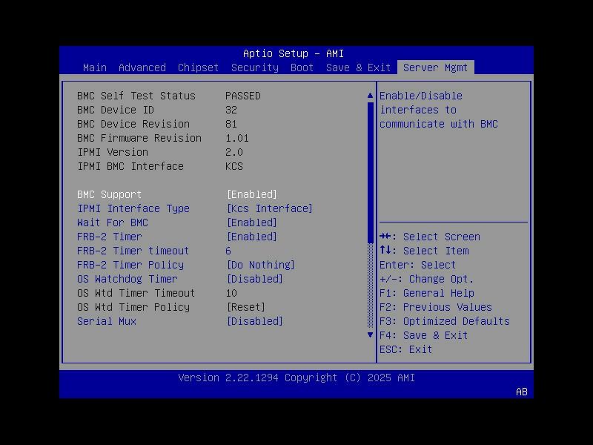This screenshot has width=593, height=445.
Task: Click the Aptio Setup - AMI title
Action: [294, 53]
